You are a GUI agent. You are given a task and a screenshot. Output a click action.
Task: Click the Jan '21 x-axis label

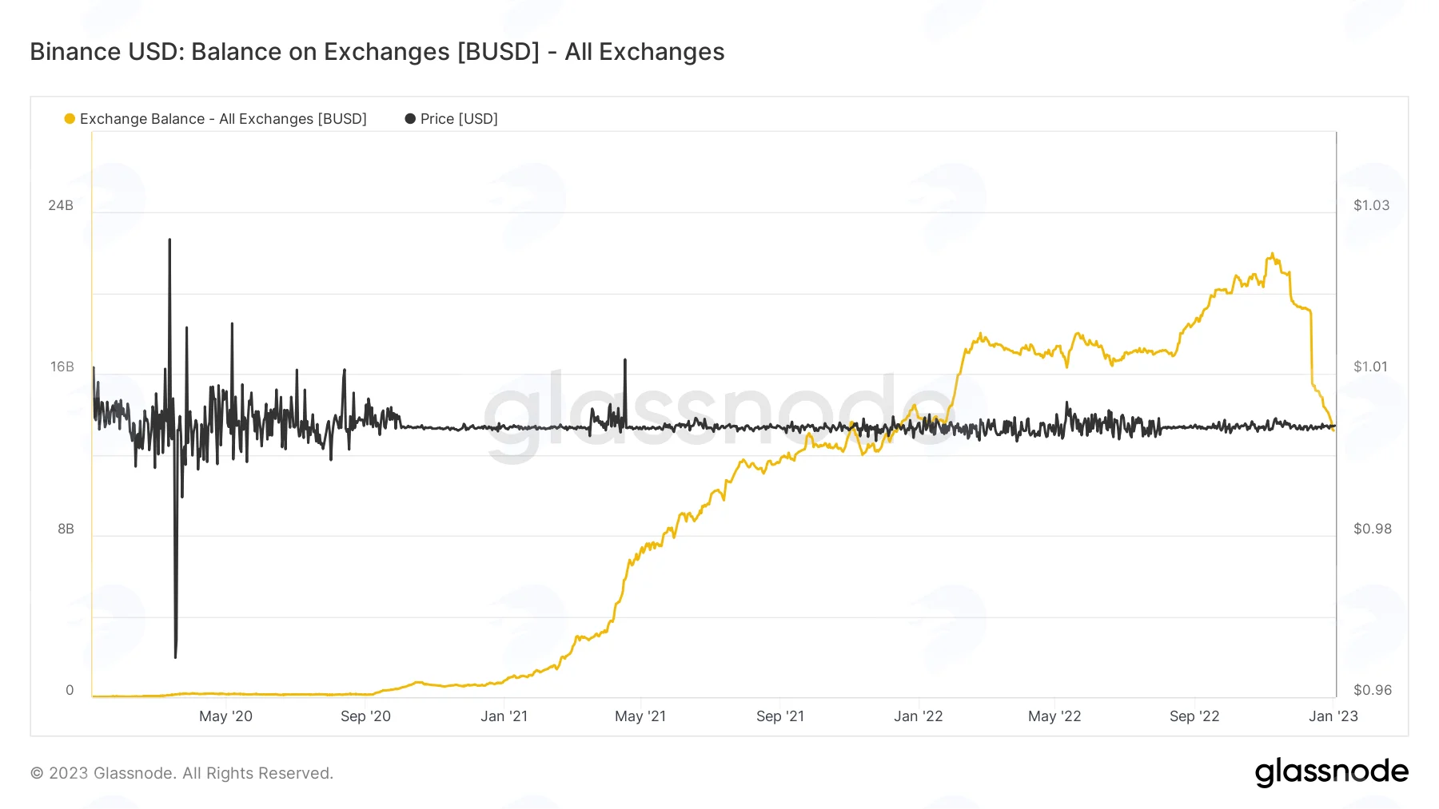(x=504, y=716)
